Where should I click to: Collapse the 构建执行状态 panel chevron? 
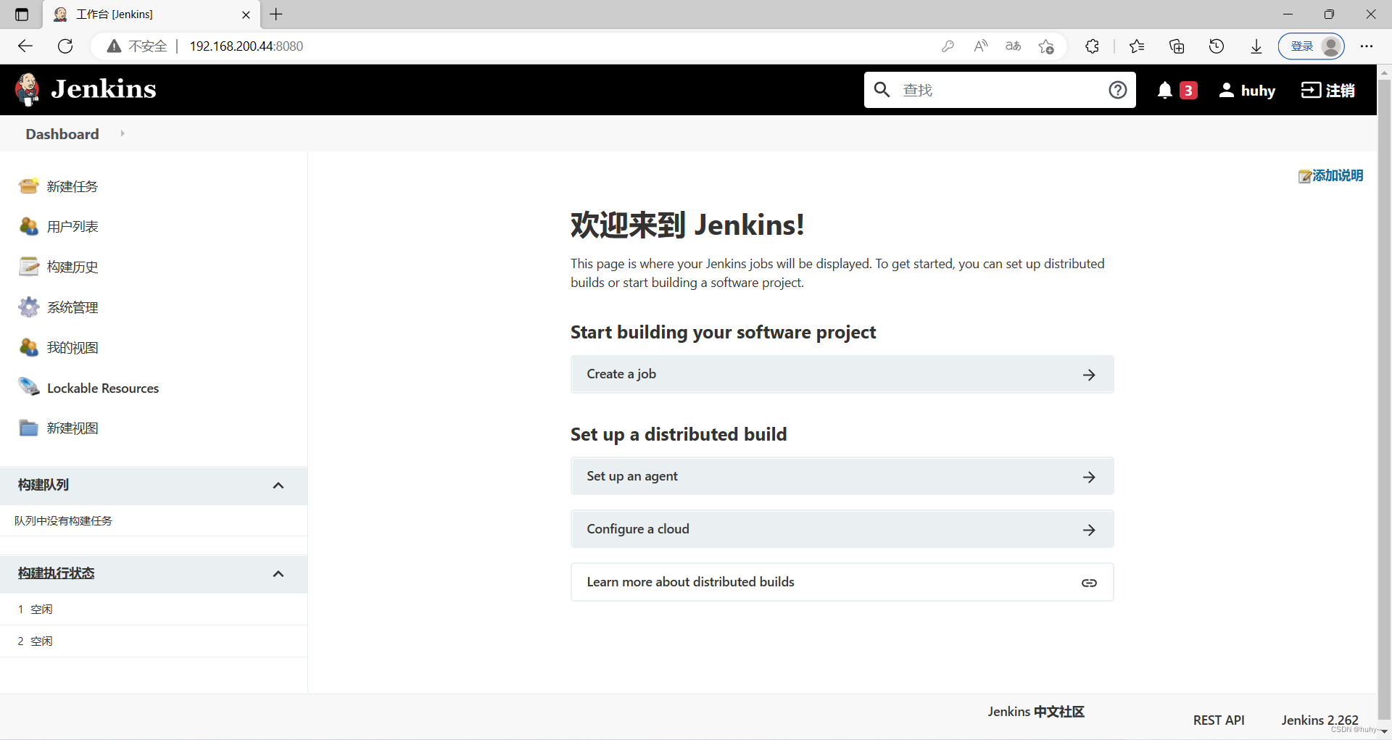coord(278,574)
